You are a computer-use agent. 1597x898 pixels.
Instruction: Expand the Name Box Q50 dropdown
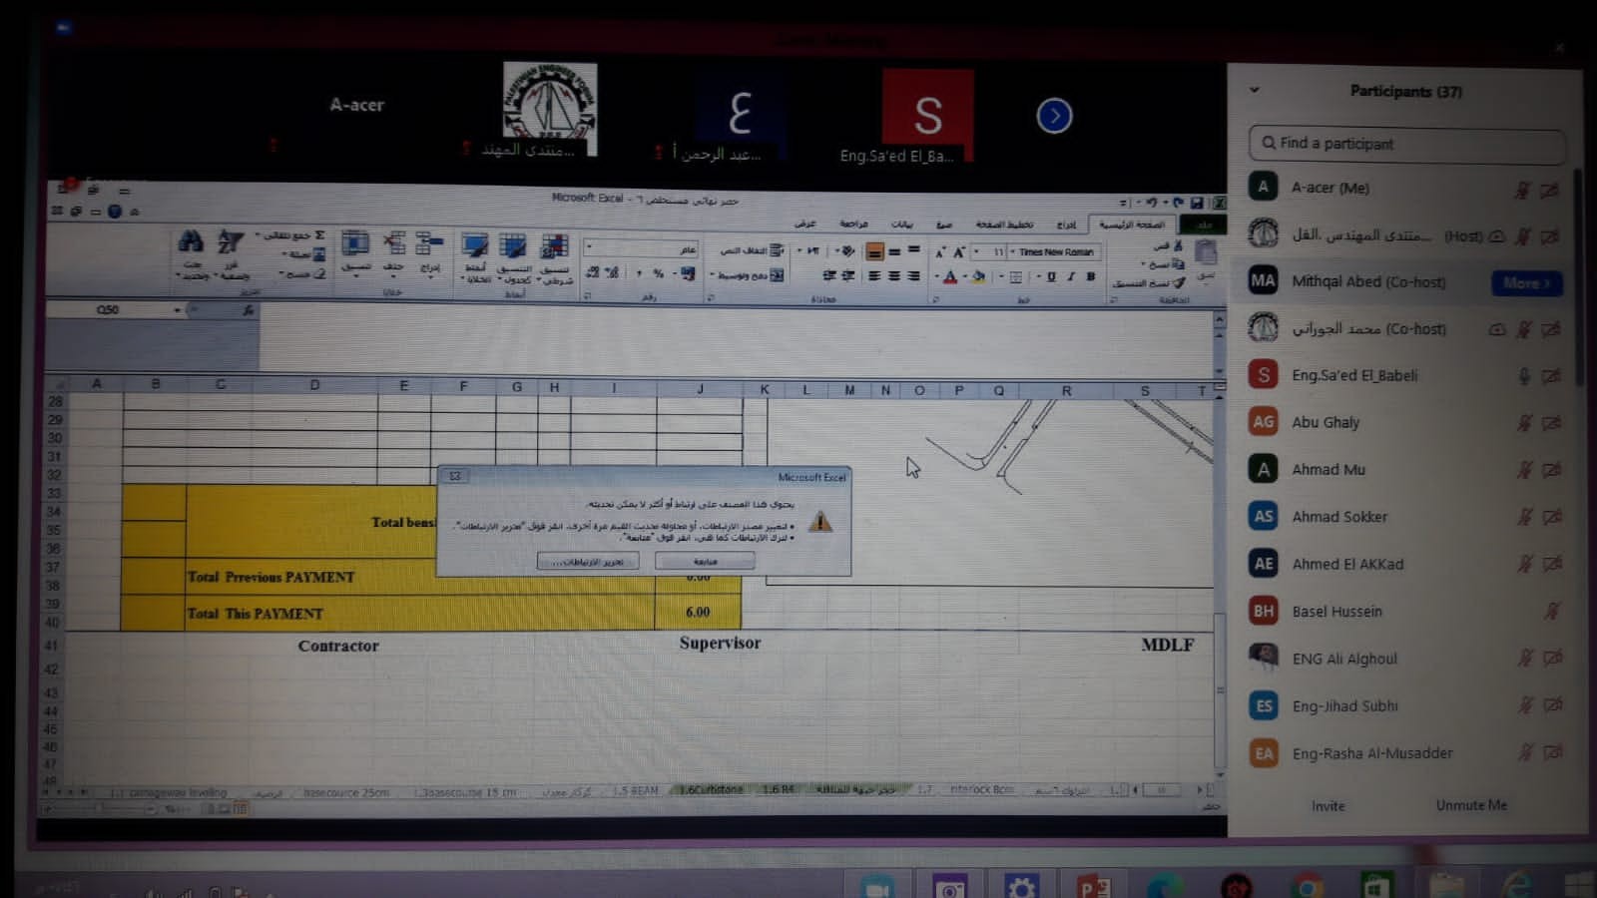pos(178,310)
